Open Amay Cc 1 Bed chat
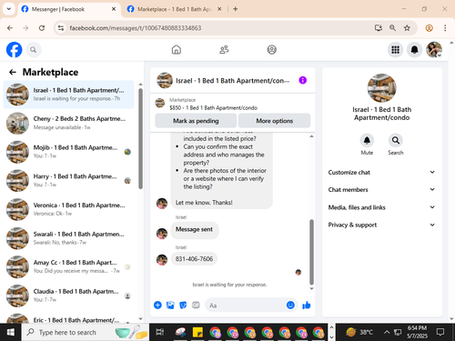 (68, 266)
